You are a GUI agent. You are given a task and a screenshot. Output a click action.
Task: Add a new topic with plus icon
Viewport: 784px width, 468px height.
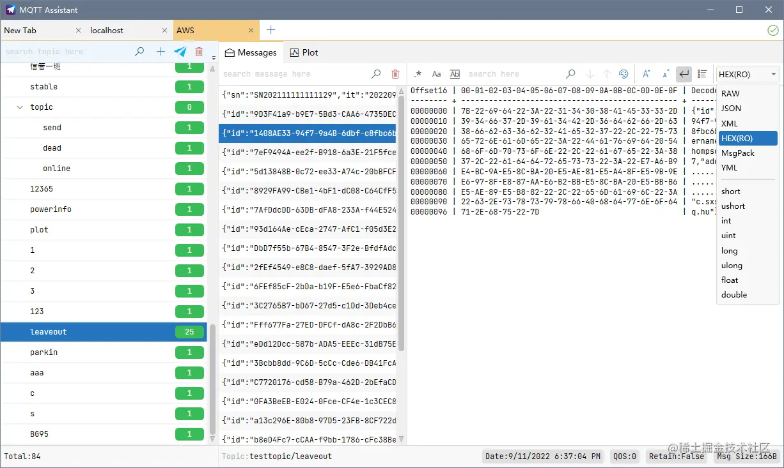point(161,52)
